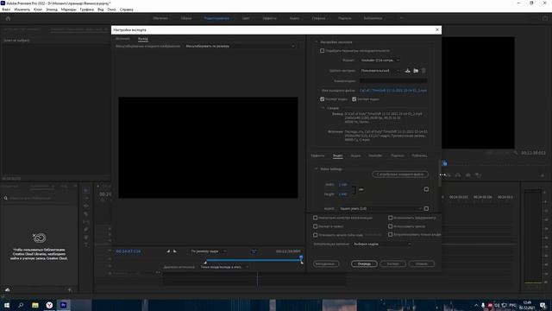Open File Explorer from the taskbar
The image size is (552, 311).
[x=34, y=305]
